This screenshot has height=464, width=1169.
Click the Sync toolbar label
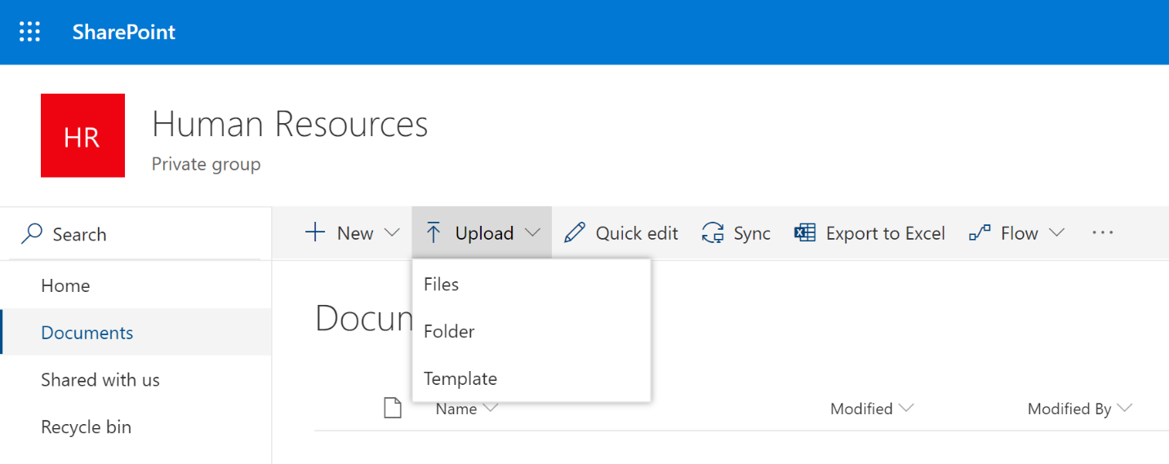pos(752,233)
